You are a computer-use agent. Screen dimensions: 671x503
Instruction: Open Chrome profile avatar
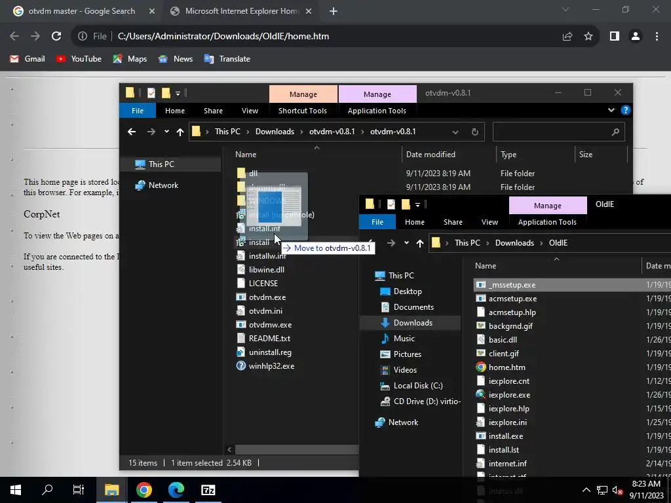pos(636,37)
